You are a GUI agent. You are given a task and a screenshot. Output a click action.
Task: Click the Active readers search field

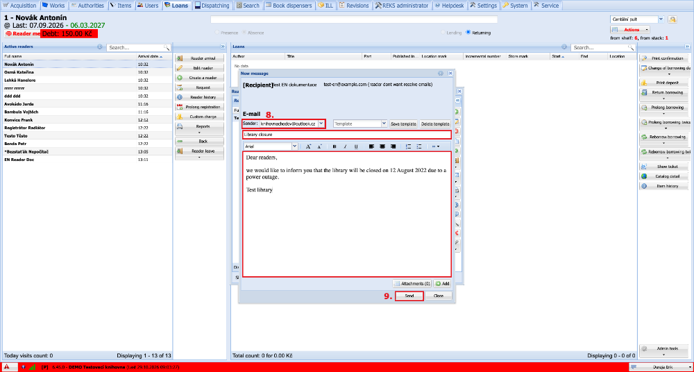coord(135,47)
